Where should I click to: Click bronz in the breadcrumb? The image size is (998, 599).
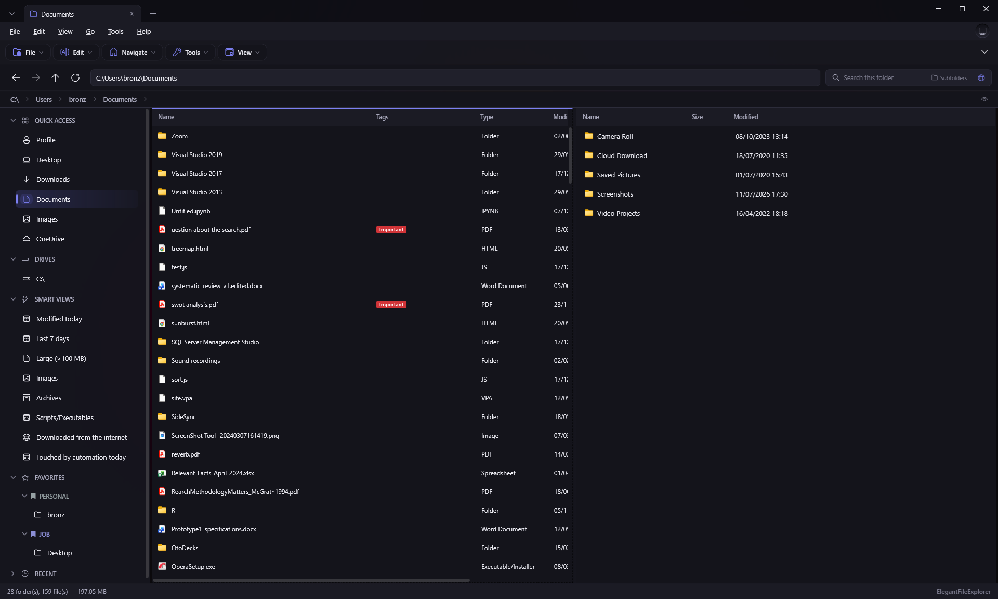(77, 99)
